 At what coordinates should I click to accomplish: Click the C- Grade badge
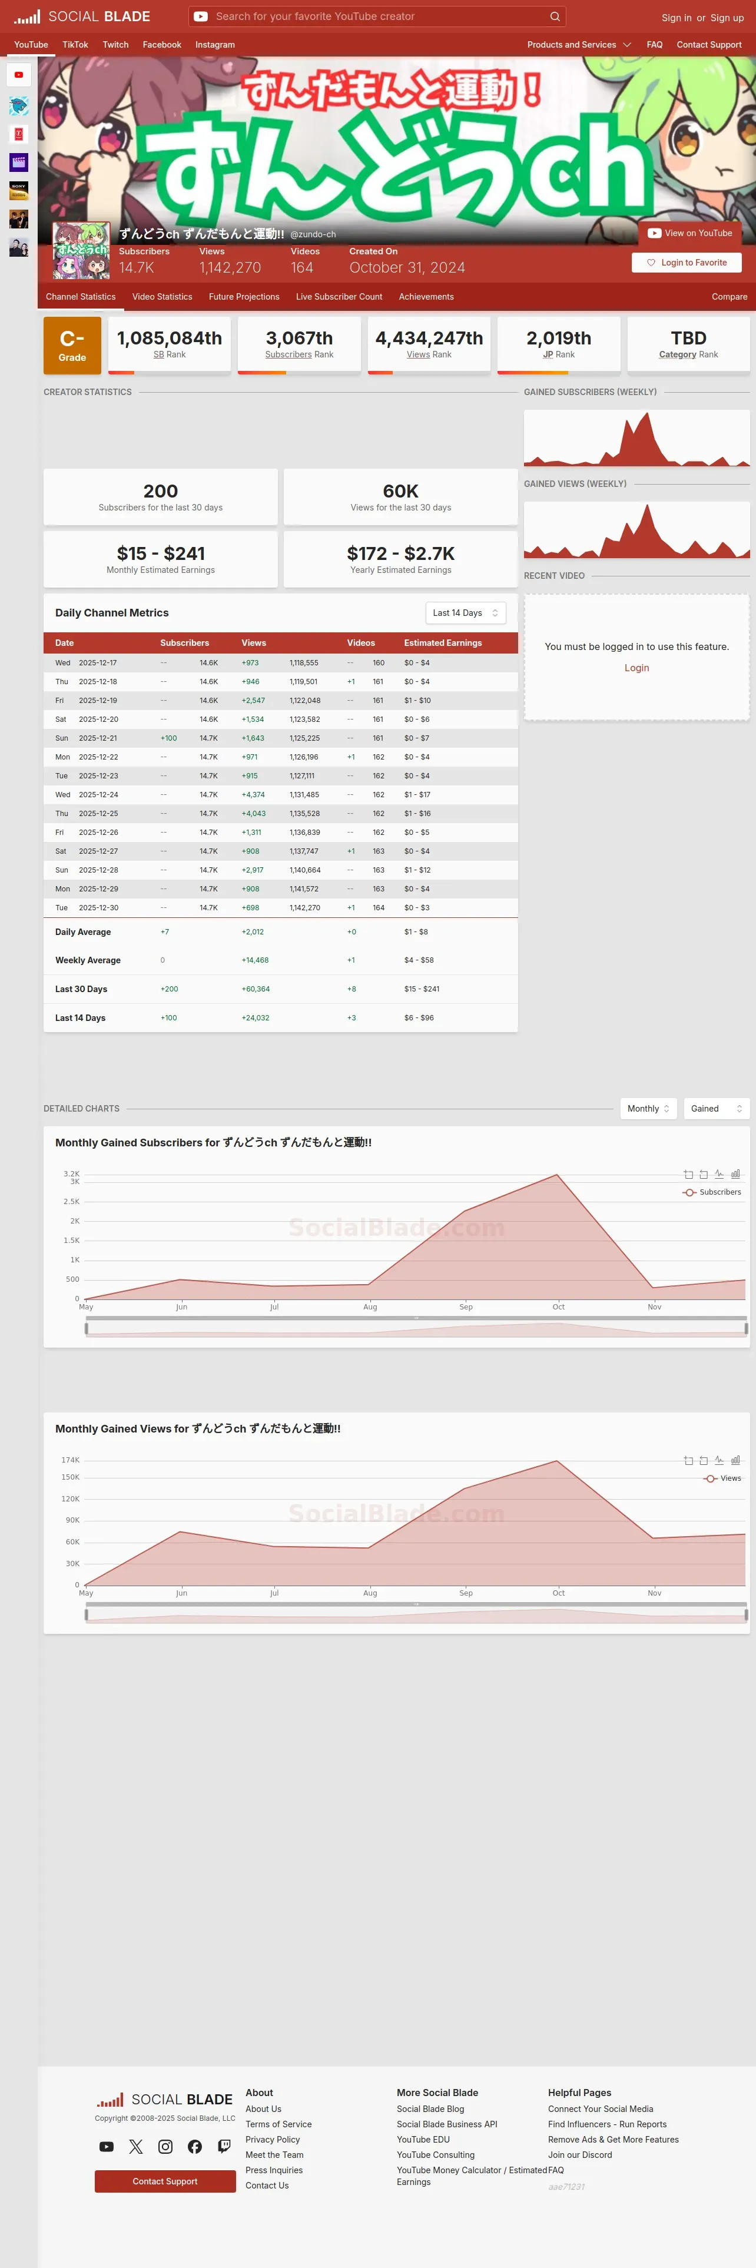[72, 346]
